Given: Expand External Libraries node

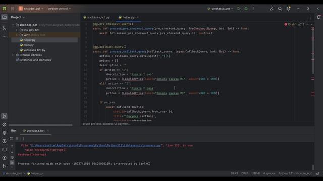Looking at the screenshot, I should point(13,55).
